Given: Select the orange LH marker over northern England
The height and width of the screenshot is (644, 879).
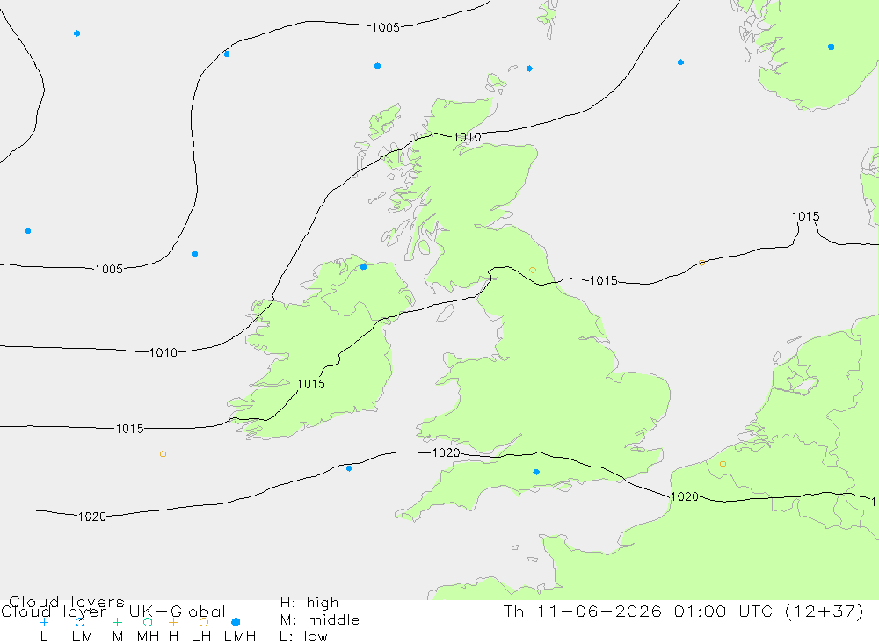Looking at the screenshot, I should point(533,270).
